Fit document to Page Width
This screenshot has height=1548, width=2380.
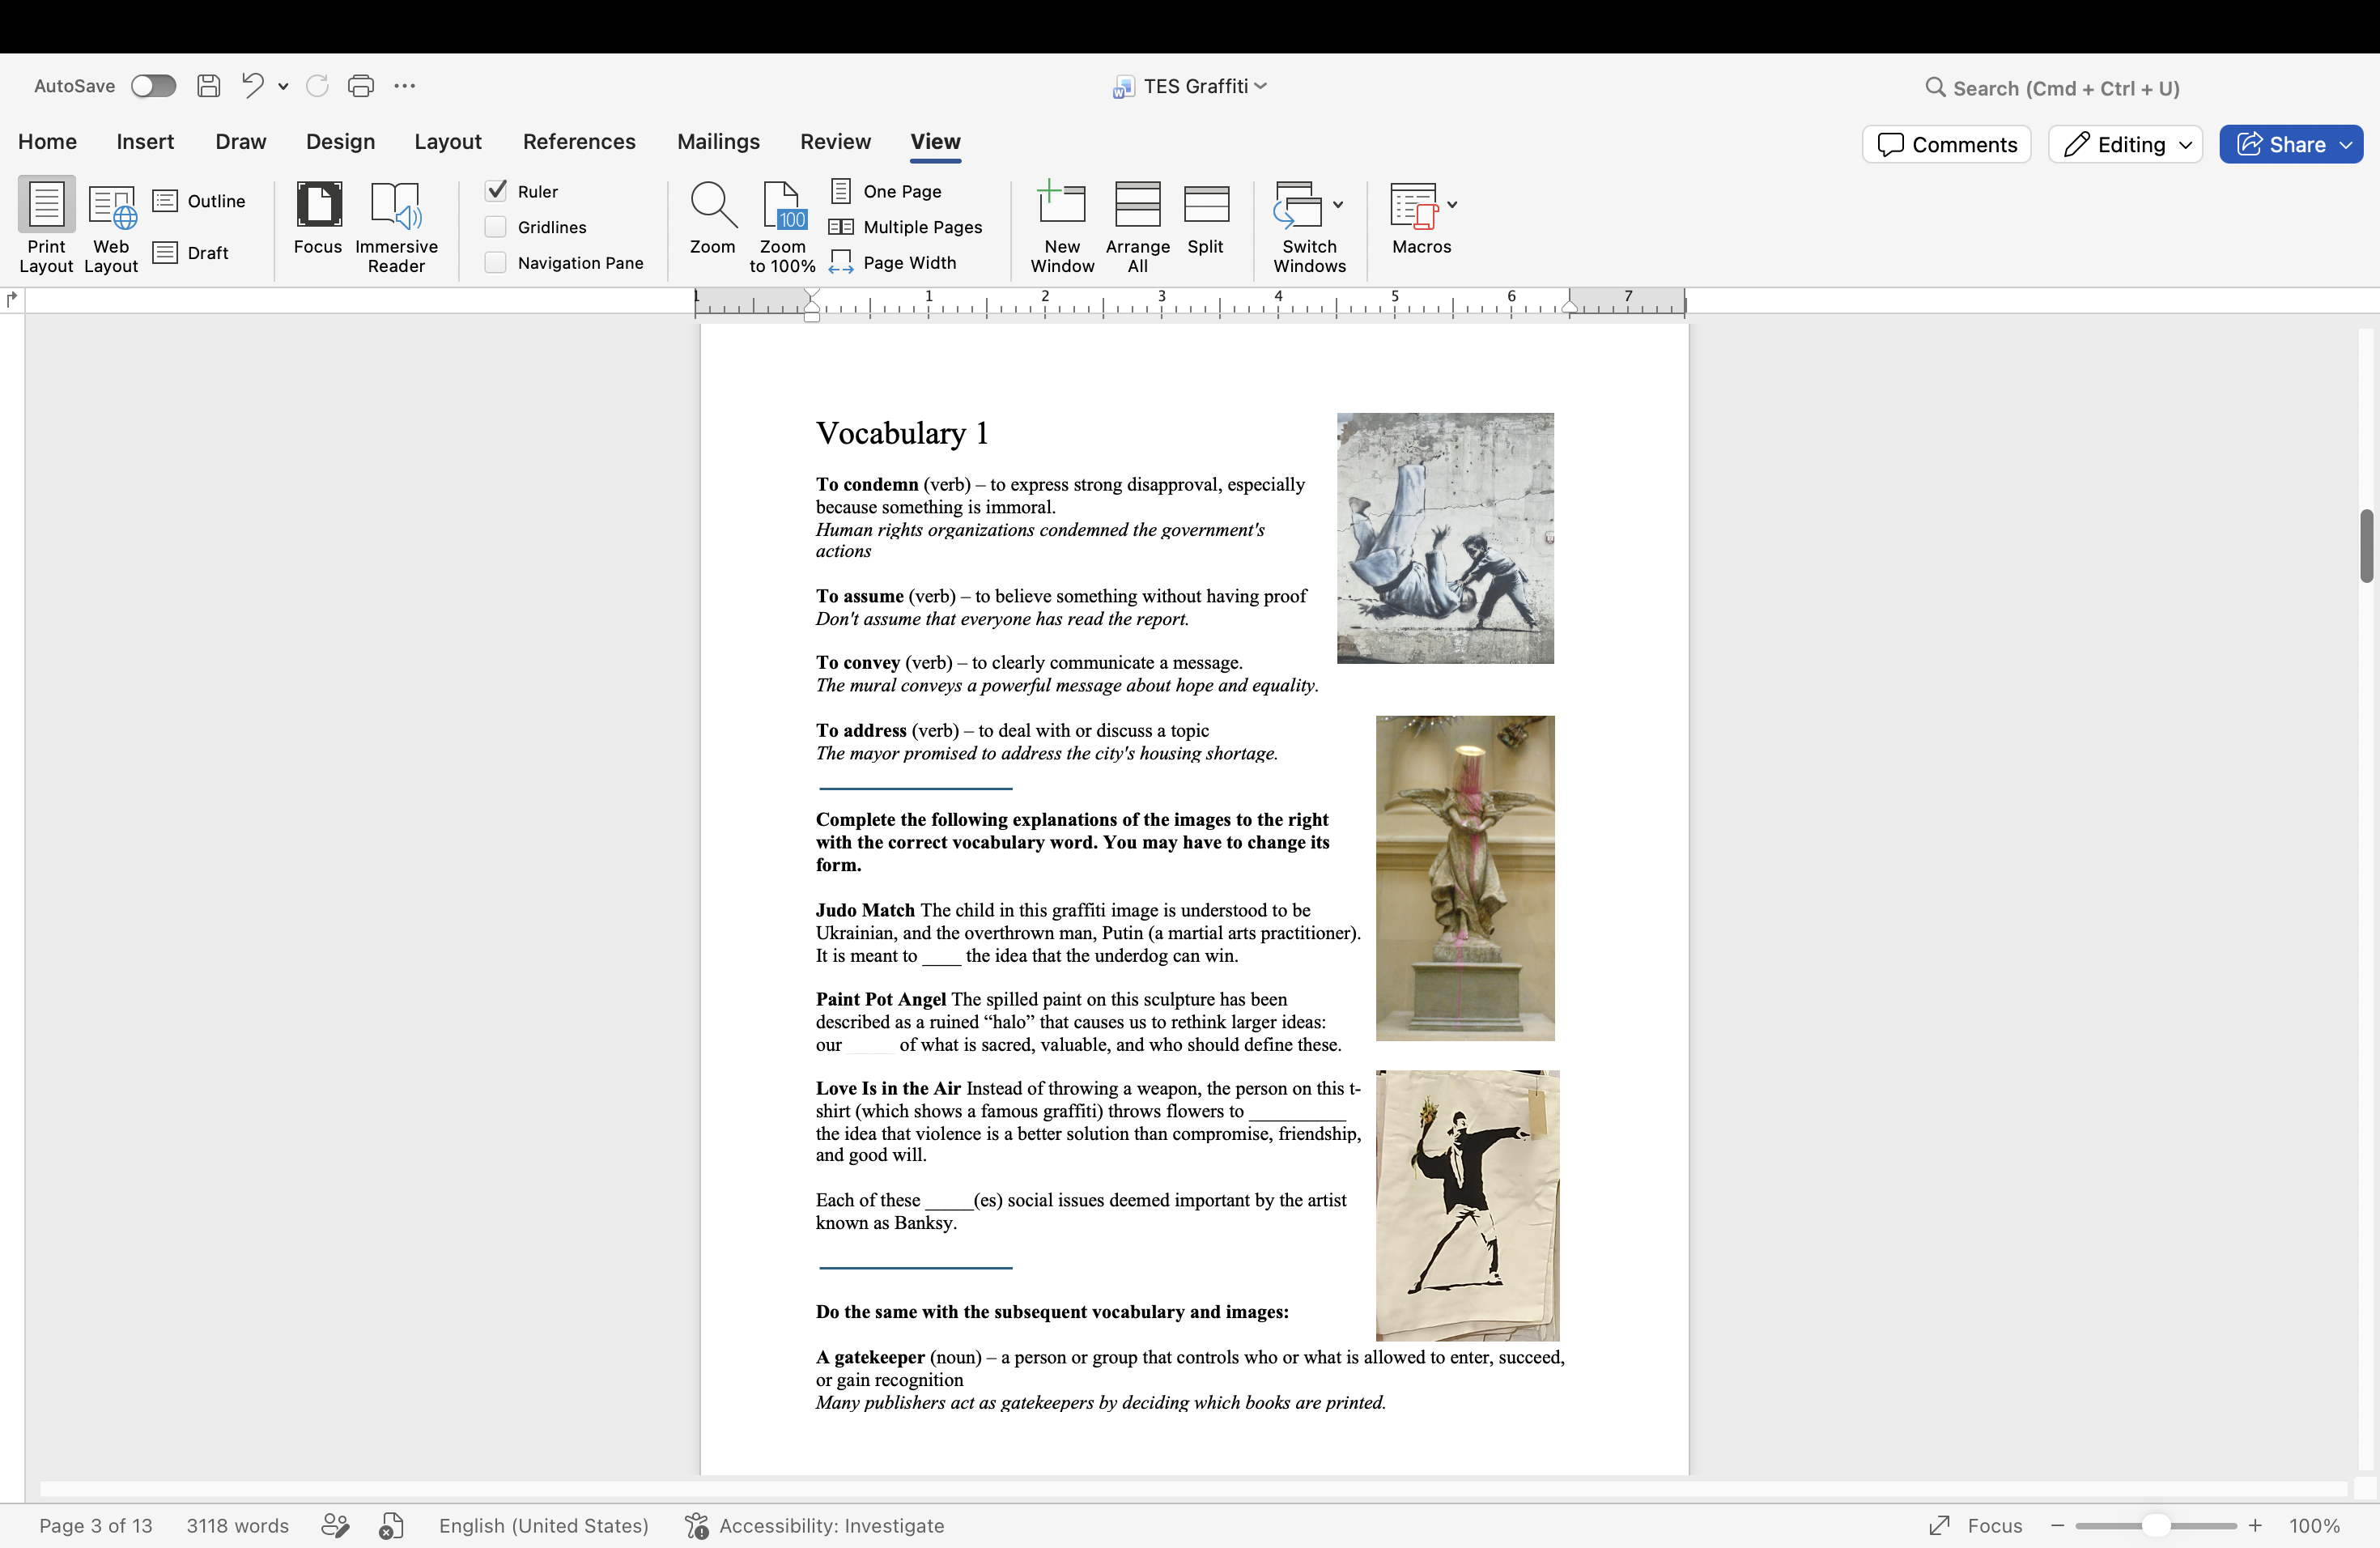(893, 263)
